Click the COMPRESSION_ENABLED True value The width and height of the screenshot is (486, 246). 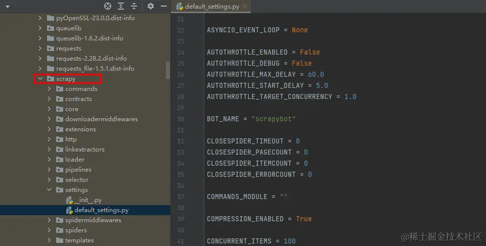(304, 219)
